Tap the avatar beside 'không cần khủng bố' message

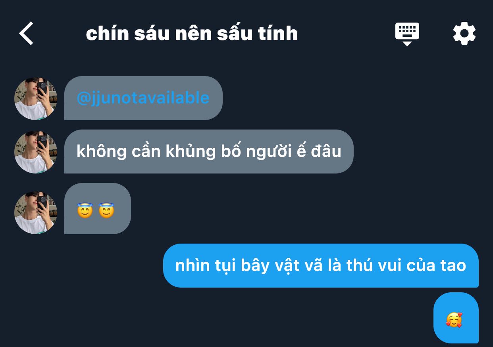pos(36,152)
